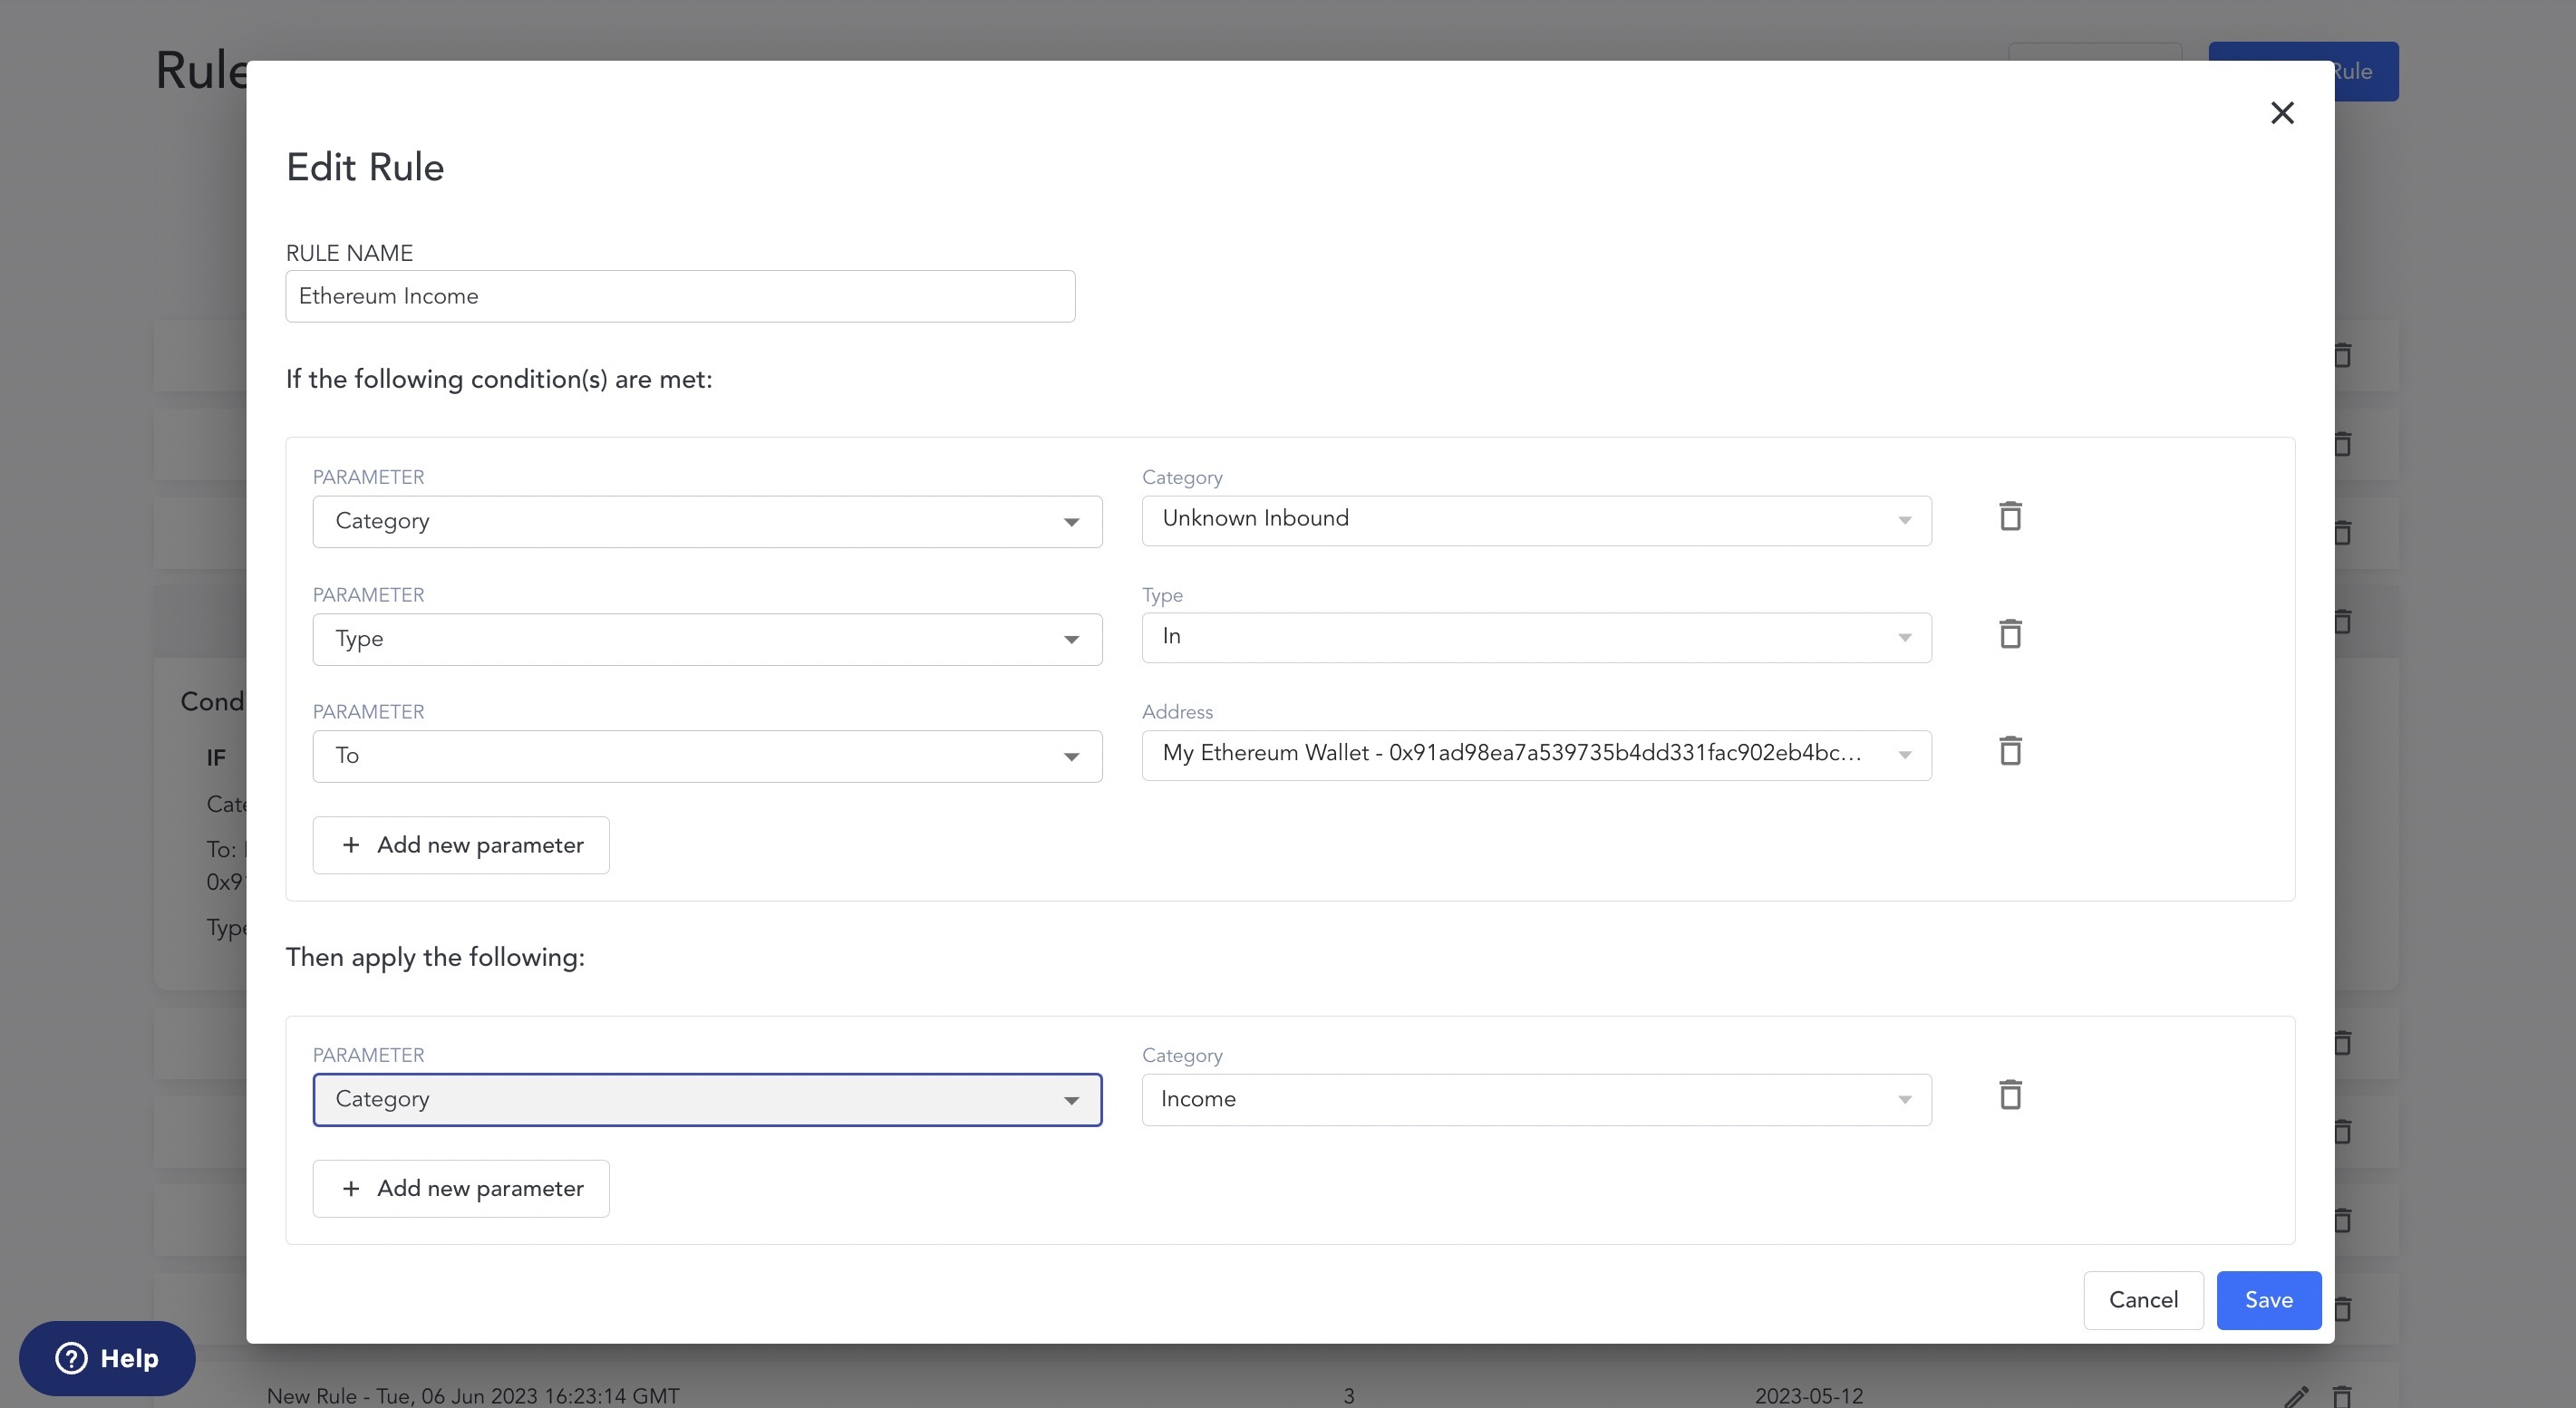Expand the Unknown Inbound category dropdown
Viewport: 2576px width, 1408px height.
point(1536,520)
